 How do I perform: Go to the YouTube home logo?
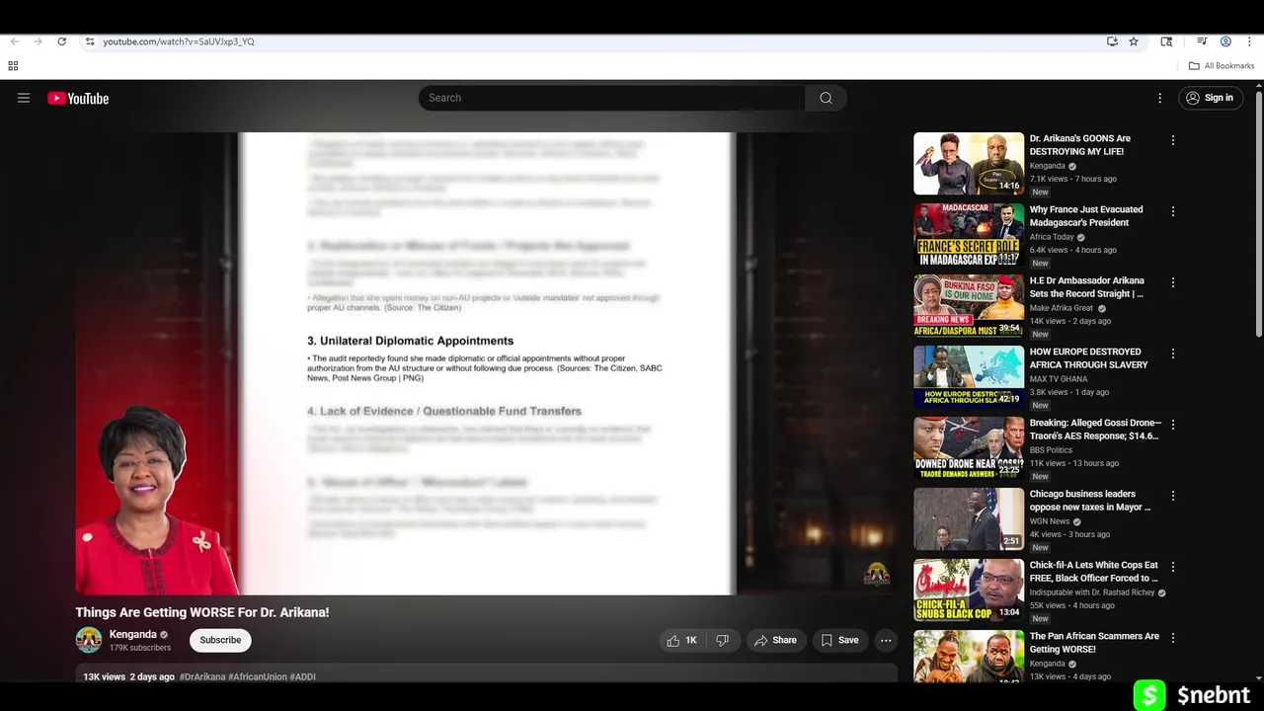(x=78, y=98)
